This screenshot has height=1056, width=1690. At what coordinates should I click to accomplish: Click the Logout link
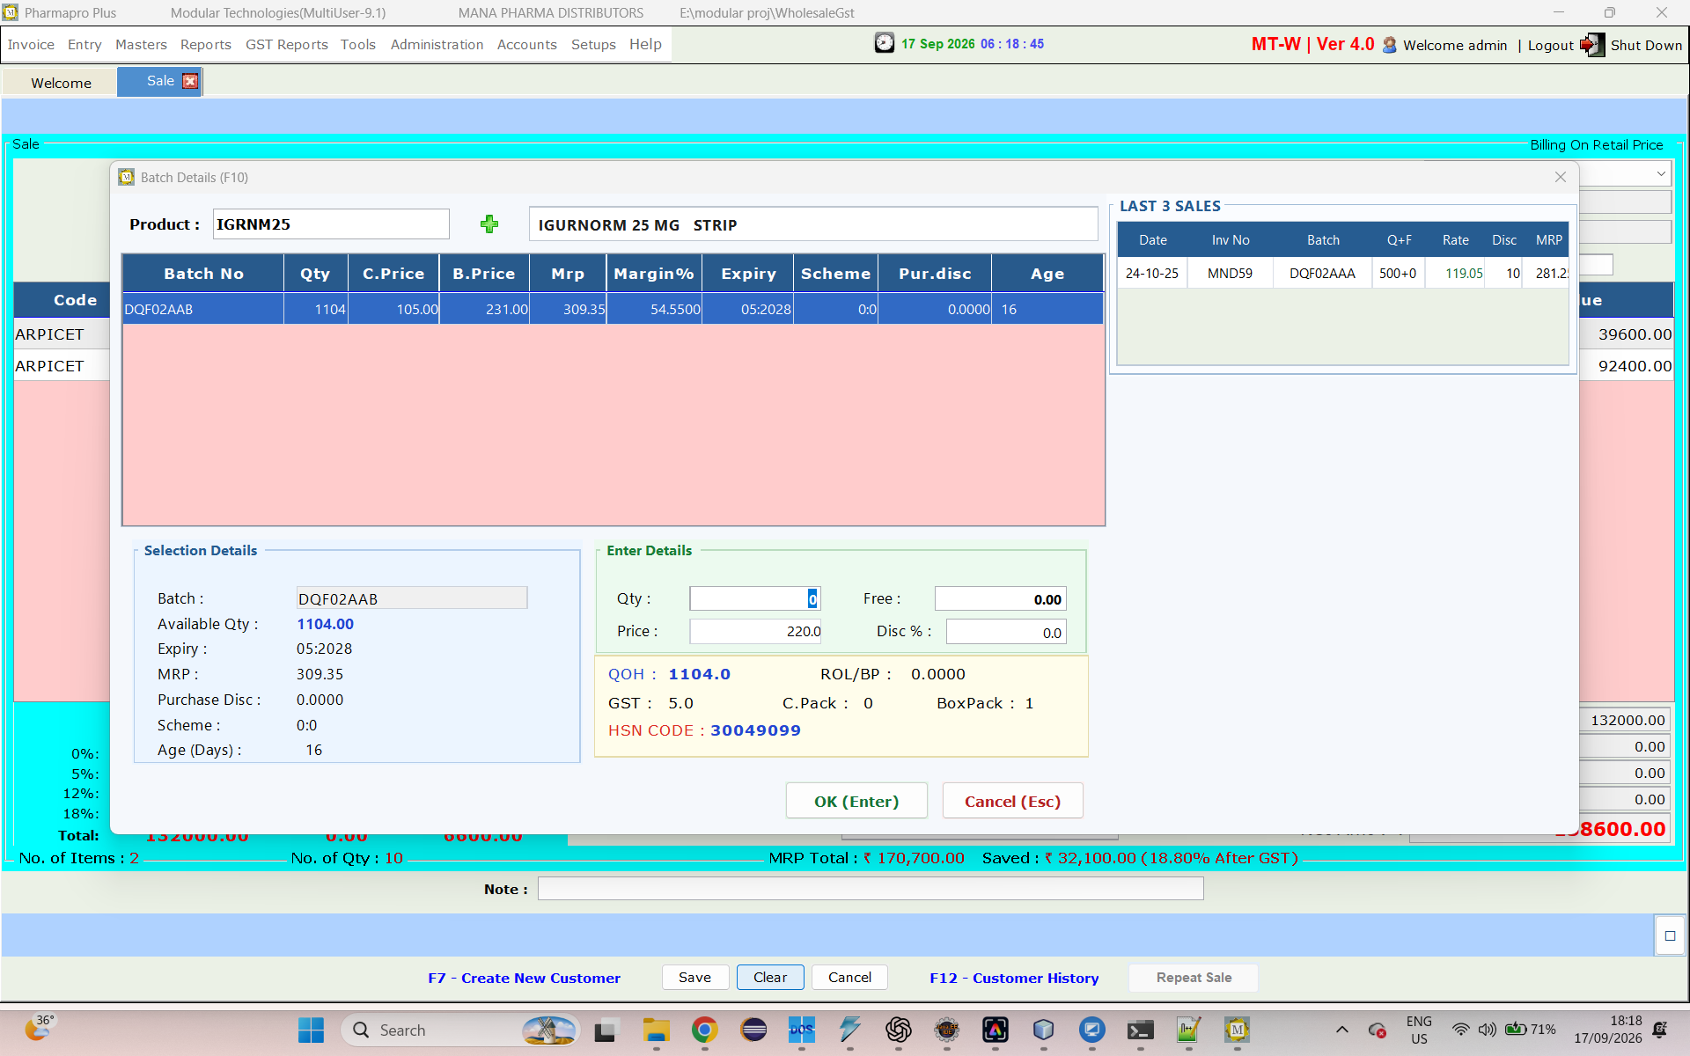click(x=1550, y=46)
